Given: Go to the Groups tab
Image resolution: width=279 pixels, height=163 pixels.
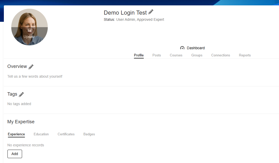Looking at the screenshot, I should point(197,55).
